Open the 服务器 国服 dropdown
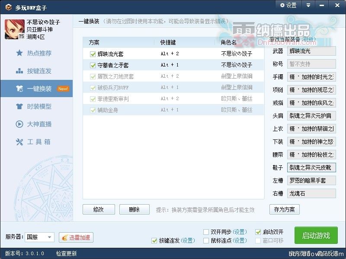The image size is (346, 259). coord(39,237)
